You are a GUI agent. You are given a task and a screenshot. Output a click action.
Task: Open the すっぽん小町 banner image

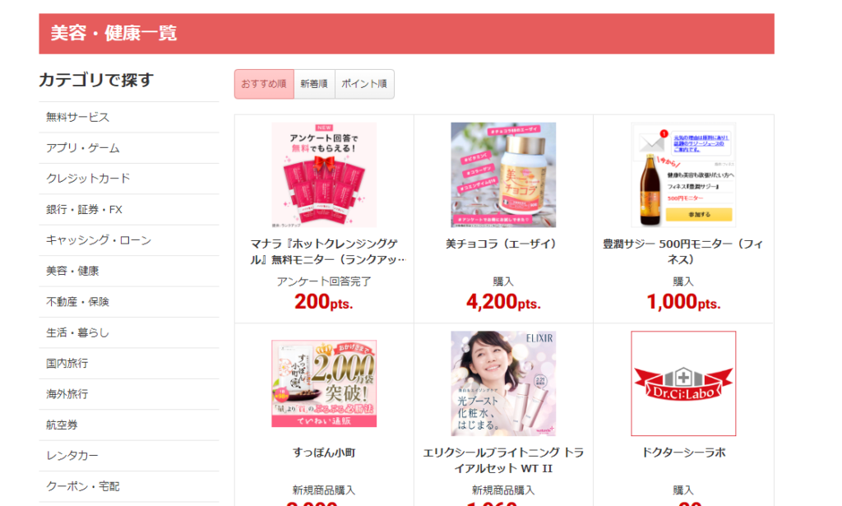point(324,383)
